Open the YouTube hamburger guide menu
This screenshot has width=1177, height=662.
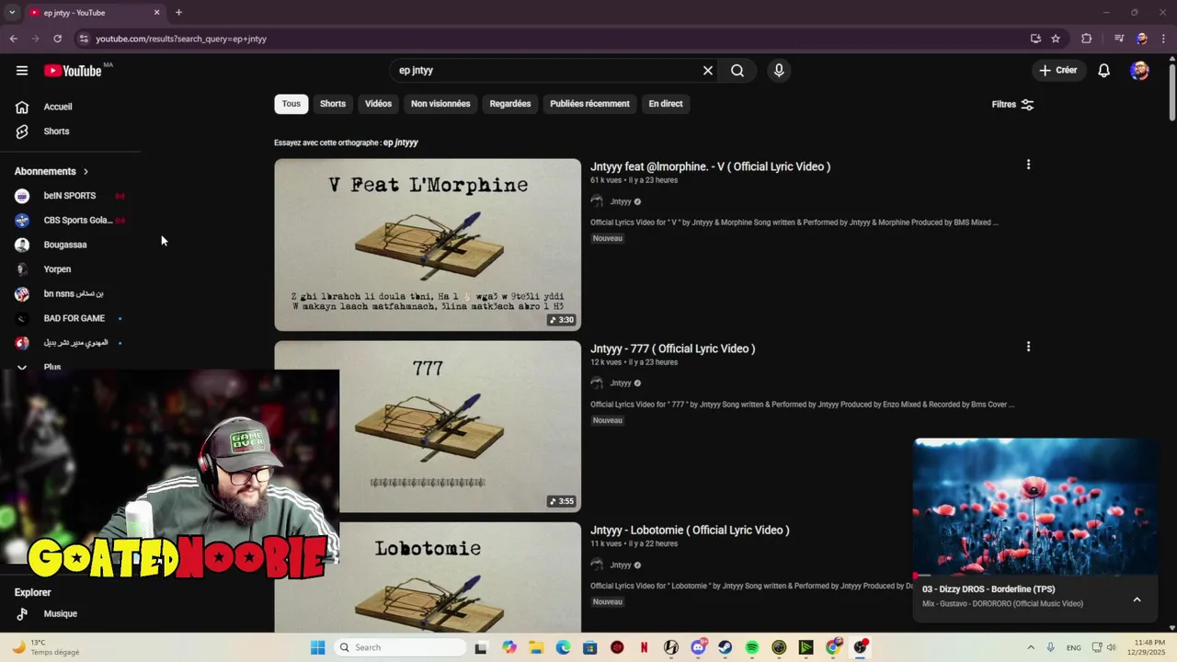[21, 71]
